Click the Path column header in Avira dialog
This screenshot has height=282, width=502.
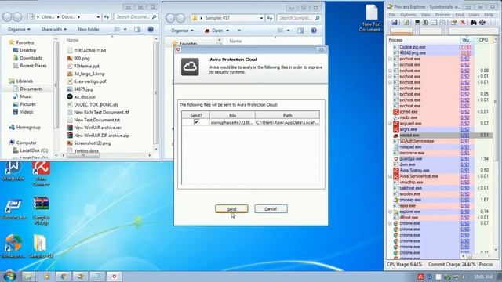pyautogui.click(x=287, y=115)
